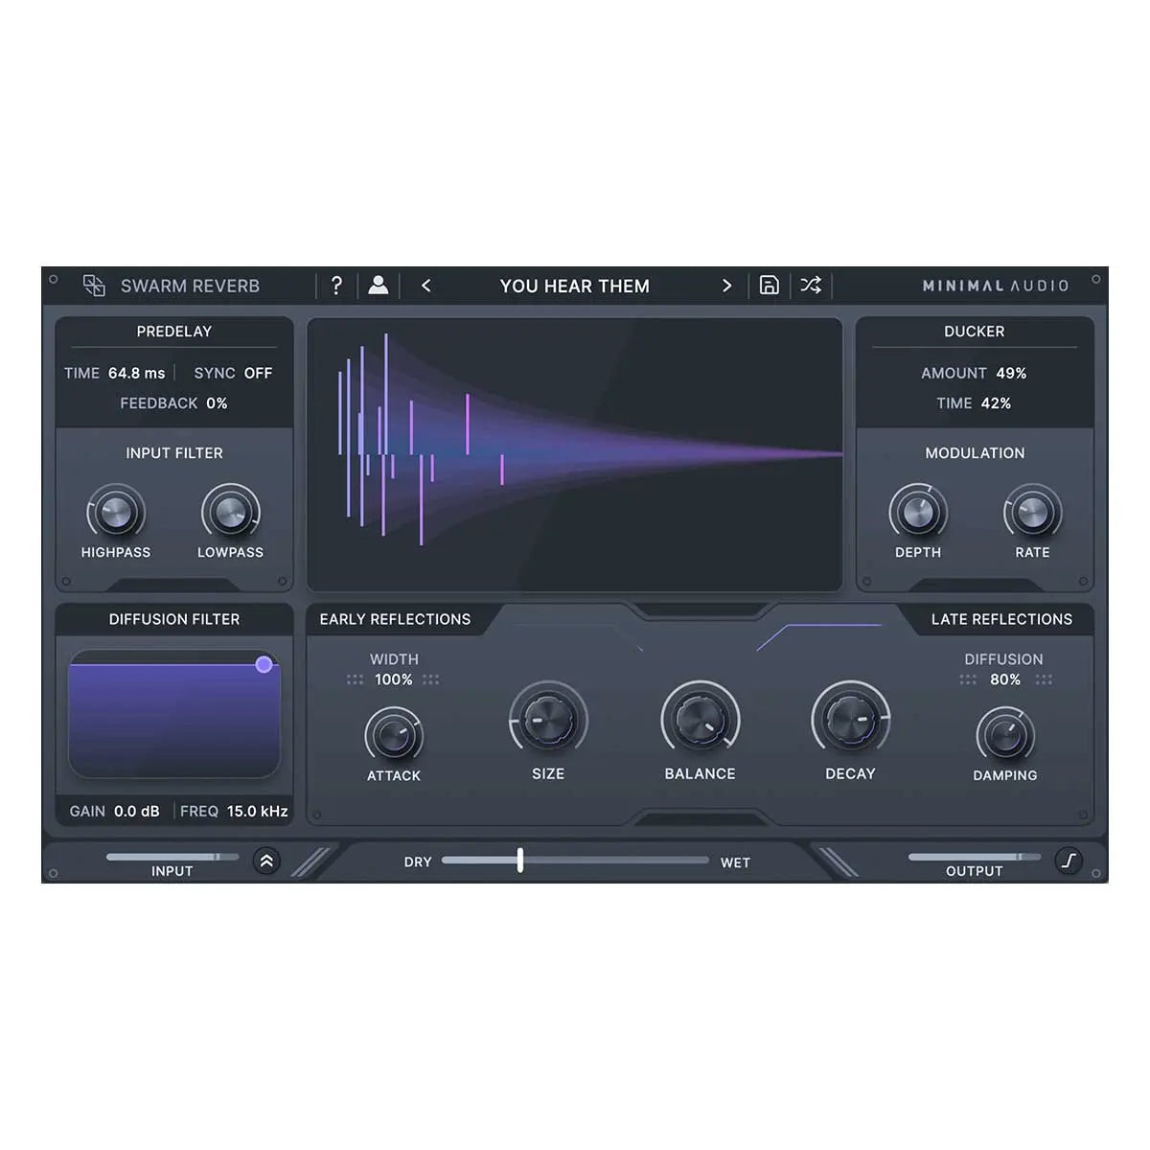Click the Minimal Audio branding text
Screen dimensions: 1150x1150
pyautogui.click(x=997, y=285)
